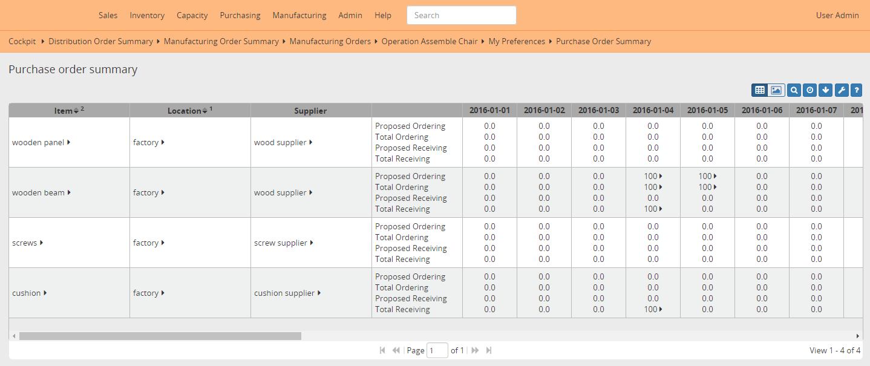Screen dimensions: 870x366
Task: Switch the report to graph view
Action: coord(776,90)
